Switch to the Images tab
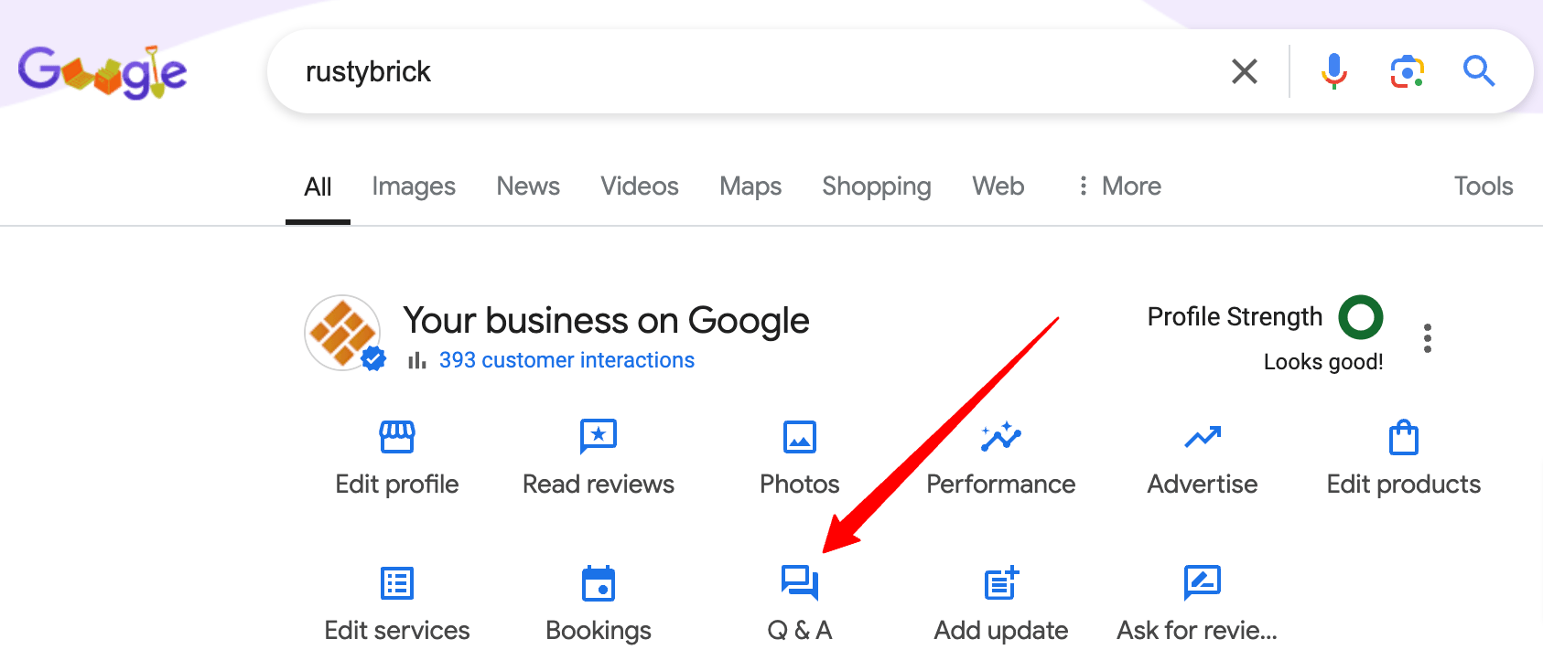The width and height of the screenshot is (1543, 671). [414, 186]
